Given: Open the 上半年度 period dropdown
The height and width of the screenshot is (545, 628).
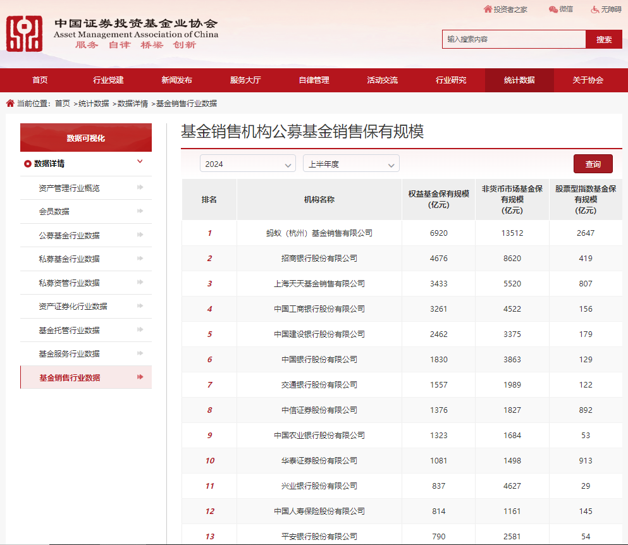Looking at the screenshot, I should (350, 164).
